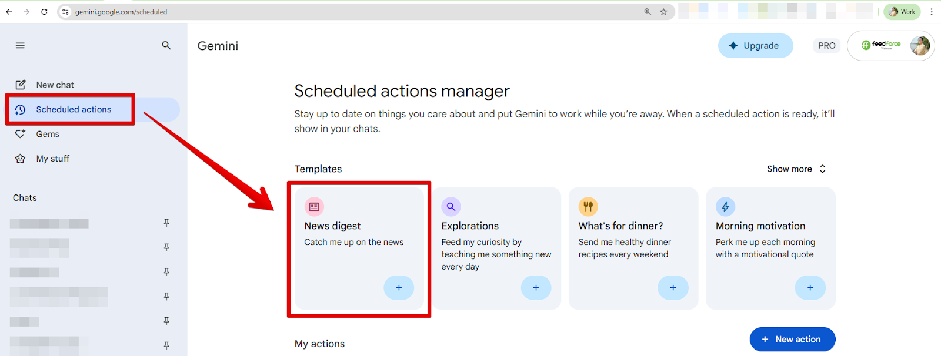Toggle pin on second chat
Screen dimensions: 941x356
pyautogui.click(x=166, y=247)
